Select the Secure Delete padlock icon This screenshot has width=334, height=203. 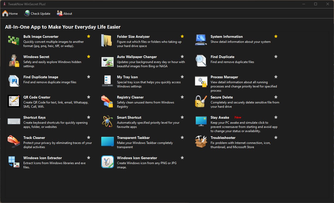click(x=201, y=101)
